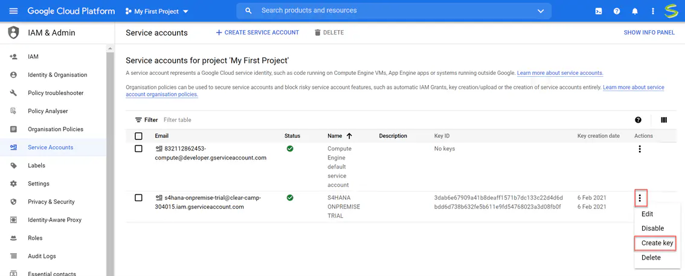Expand the search bar dropdown chevron
The width and height of the screenshot is (685, 276).
[541, 11]
